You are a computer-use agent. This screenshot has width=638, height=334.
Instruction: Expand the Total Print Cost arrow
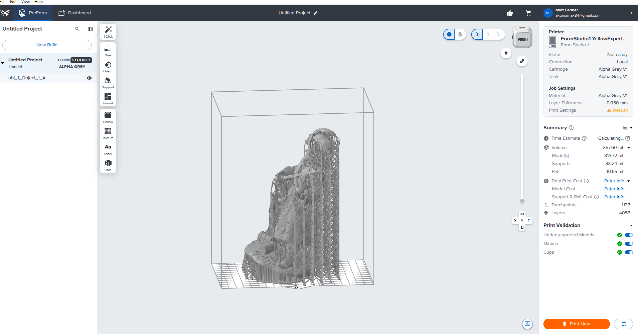click(629, 181)
